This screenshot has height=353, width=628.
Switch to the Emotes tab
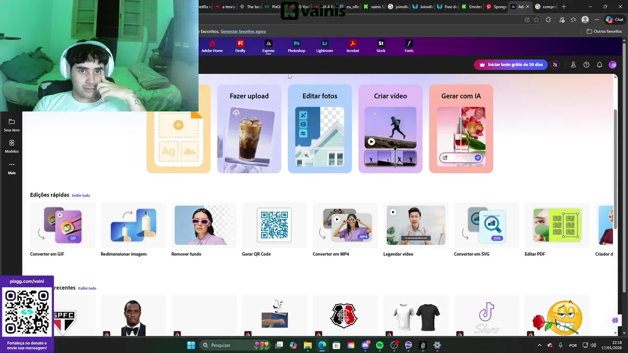(471, 7)
